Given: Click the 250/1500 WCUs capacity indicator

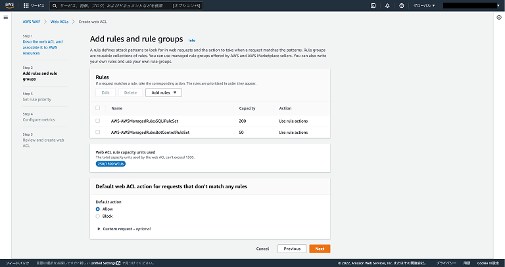Looking at the screenshot, I should (x=110, y=163).
